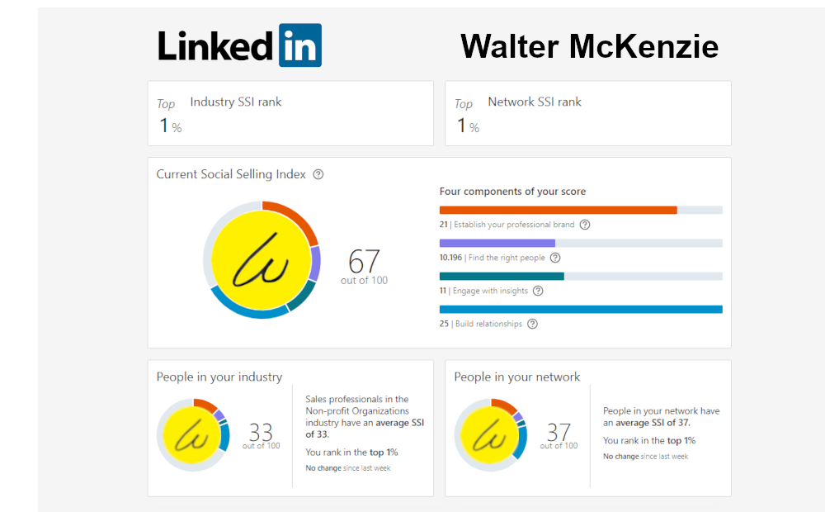Viewport: 825px width, 512px height.
Task: Click the blue Build relationships bar
Action: coord(581,310)
